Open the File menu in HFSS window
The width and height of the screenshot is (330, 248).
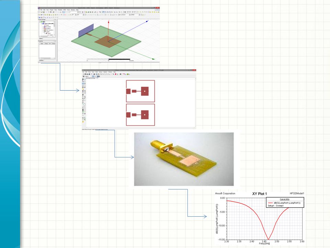[41, 10]
